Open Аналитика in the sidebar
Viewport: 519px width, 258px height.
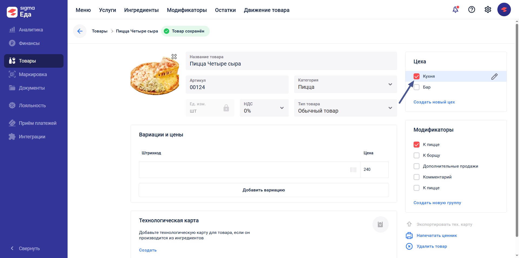31,30
